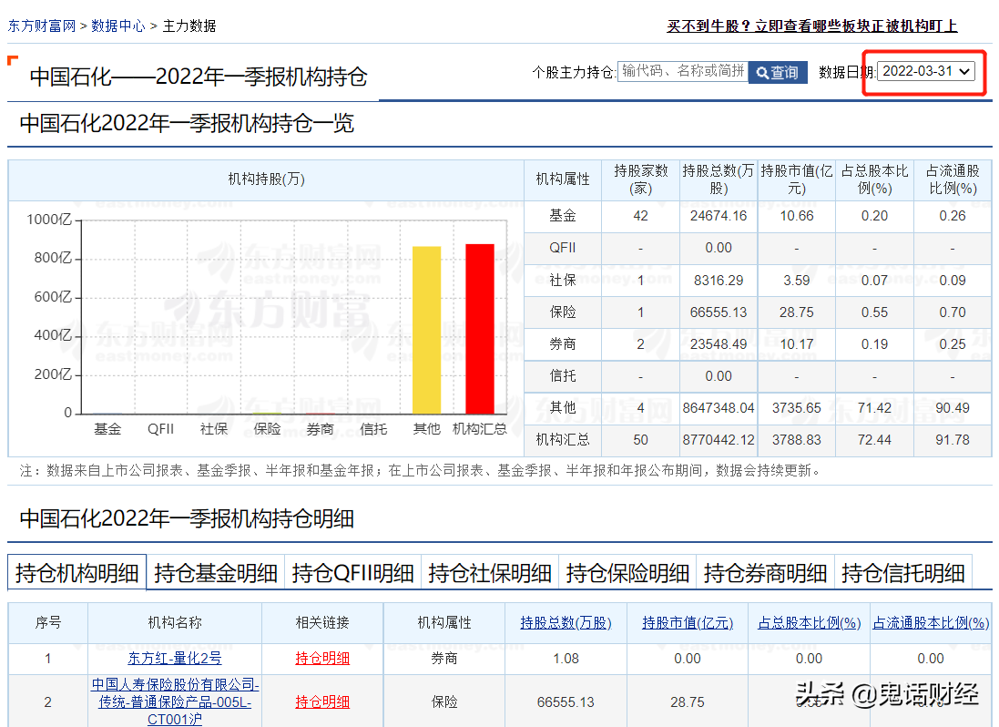Click the 持股家数(家) column header

[x=640, y=179]
